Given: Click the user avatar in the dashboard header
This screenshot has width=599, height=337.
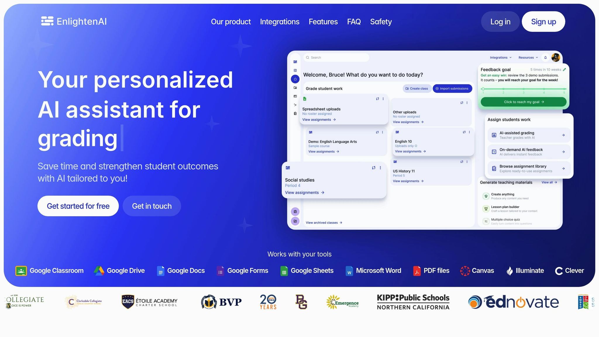Looking at the screenshot, I should pyautogui.click(x=555, y=57).
